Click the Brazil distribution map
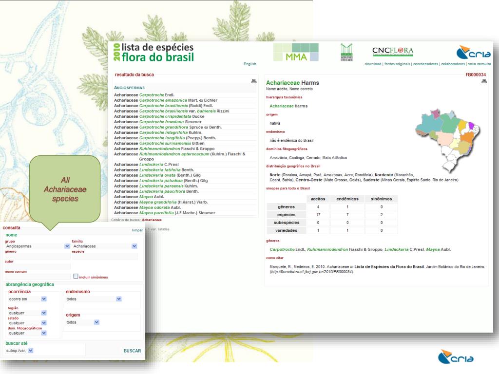The image size is (499, 374). 447,140
